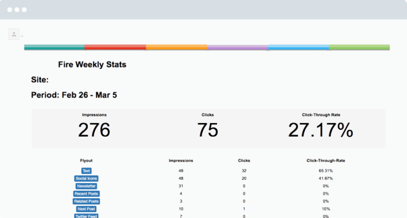Click the teal segment of color bar
Viewport: 407px width, 218px height.
click(54, 47)
